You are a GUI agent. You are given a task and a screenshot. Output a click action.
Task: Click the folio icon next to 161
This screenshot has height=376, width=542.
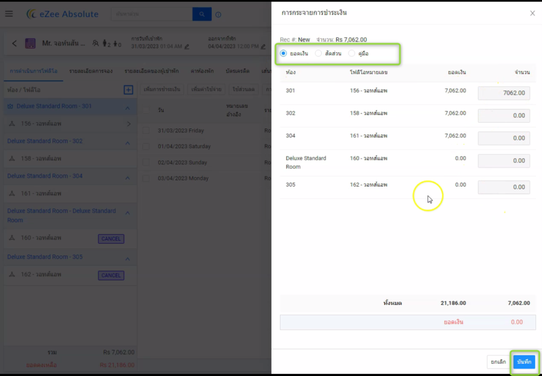click(12, 194)
